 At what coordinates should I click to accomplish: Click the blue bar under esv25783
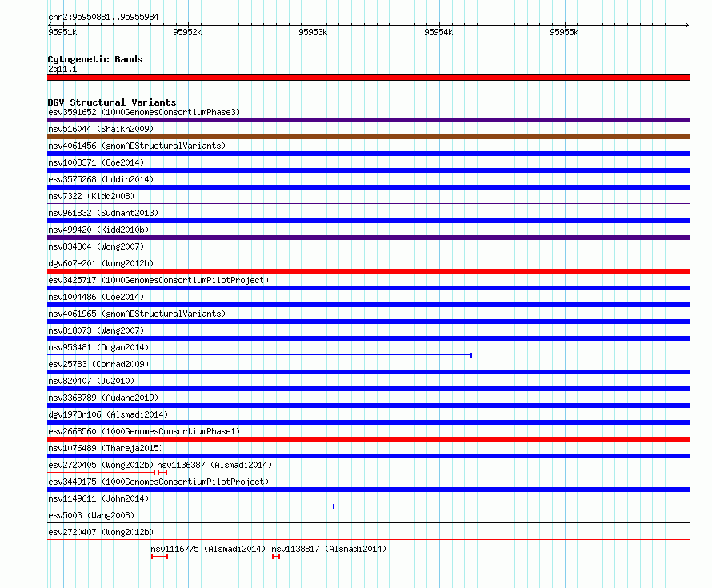coord(368,372)
